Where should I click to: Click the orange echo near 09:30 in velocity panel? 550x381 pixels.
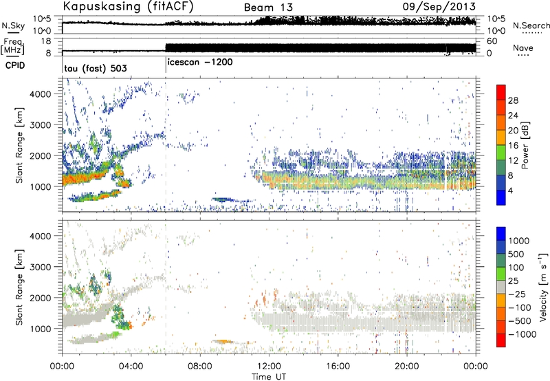click(223, 341)
